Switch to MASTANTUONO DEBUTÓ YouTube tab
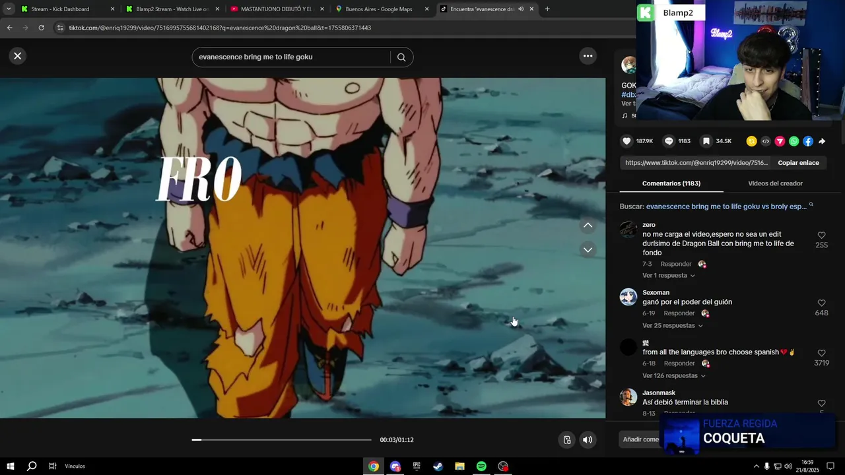This screenshot has height=475, width=845. click(277, 9)
